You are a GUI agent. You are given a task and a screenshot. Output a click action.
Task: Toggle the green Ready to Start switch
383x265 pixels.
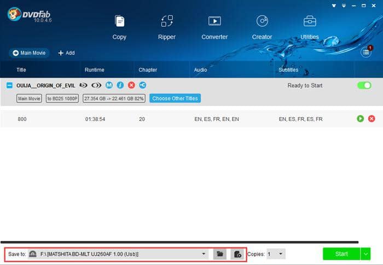[x=364, y=85]
